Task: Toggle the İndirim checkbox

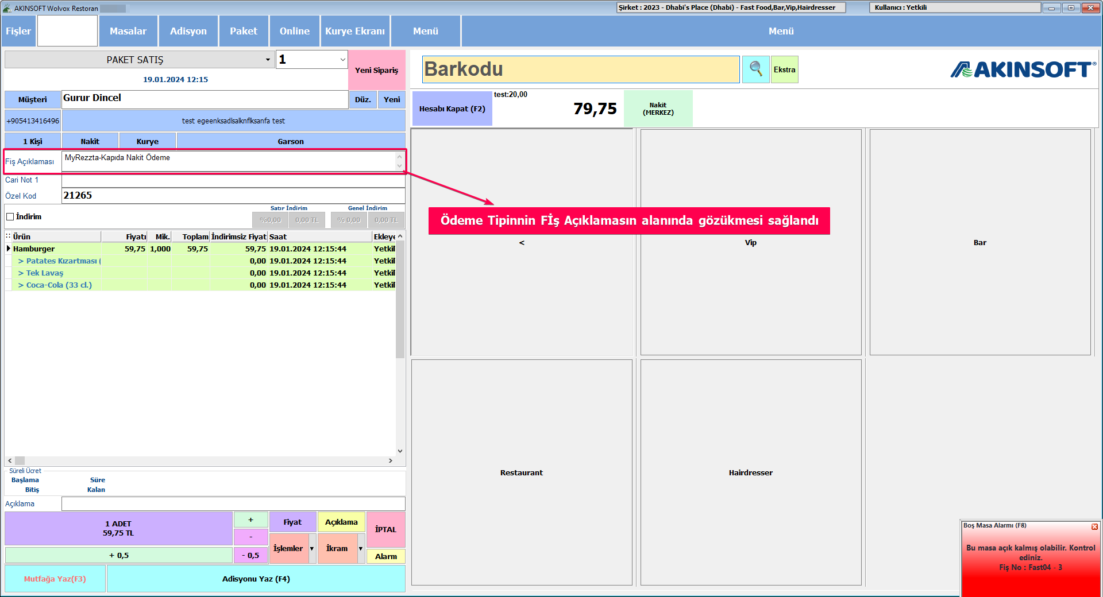Action: (10, 217)
